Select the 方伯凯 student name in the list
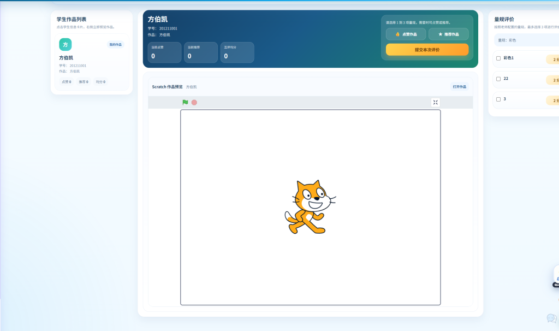The width and height of the screenshot is (559, 331). [66, 58]
